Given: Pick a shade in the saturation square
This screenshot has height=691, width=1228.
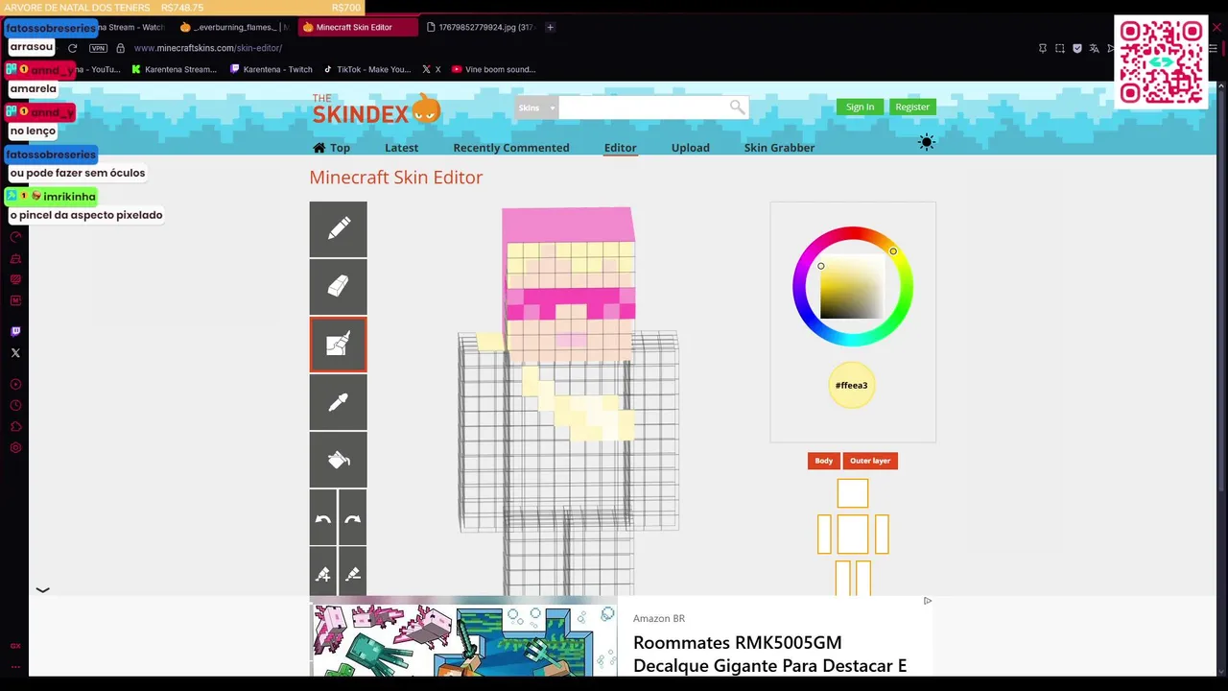Looking at the screenshot, I should [851, 287].
